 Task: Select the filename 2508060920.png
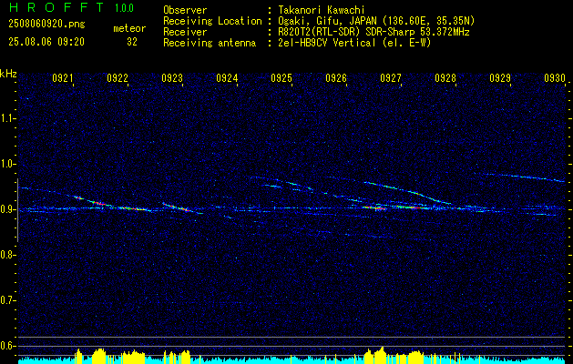(46, 25)
